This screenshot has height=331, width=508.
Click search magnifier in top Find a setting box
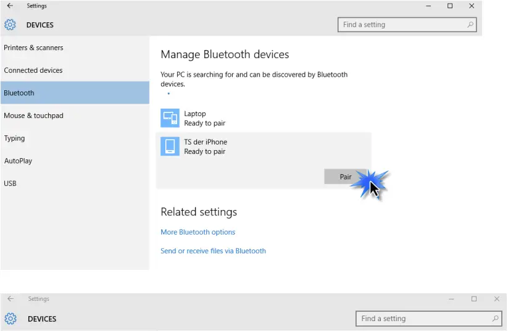[x=470, y=25]
